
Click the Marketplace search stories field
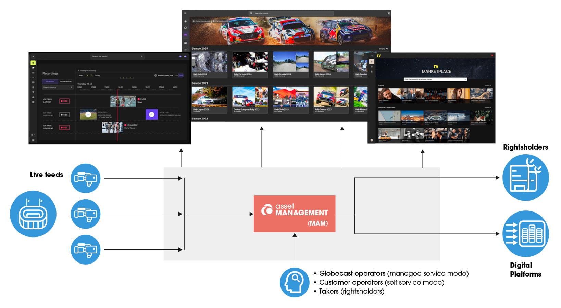coord(435,79)
